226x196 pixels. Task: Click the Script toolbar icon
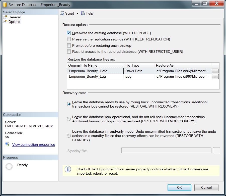coord(62,14)
